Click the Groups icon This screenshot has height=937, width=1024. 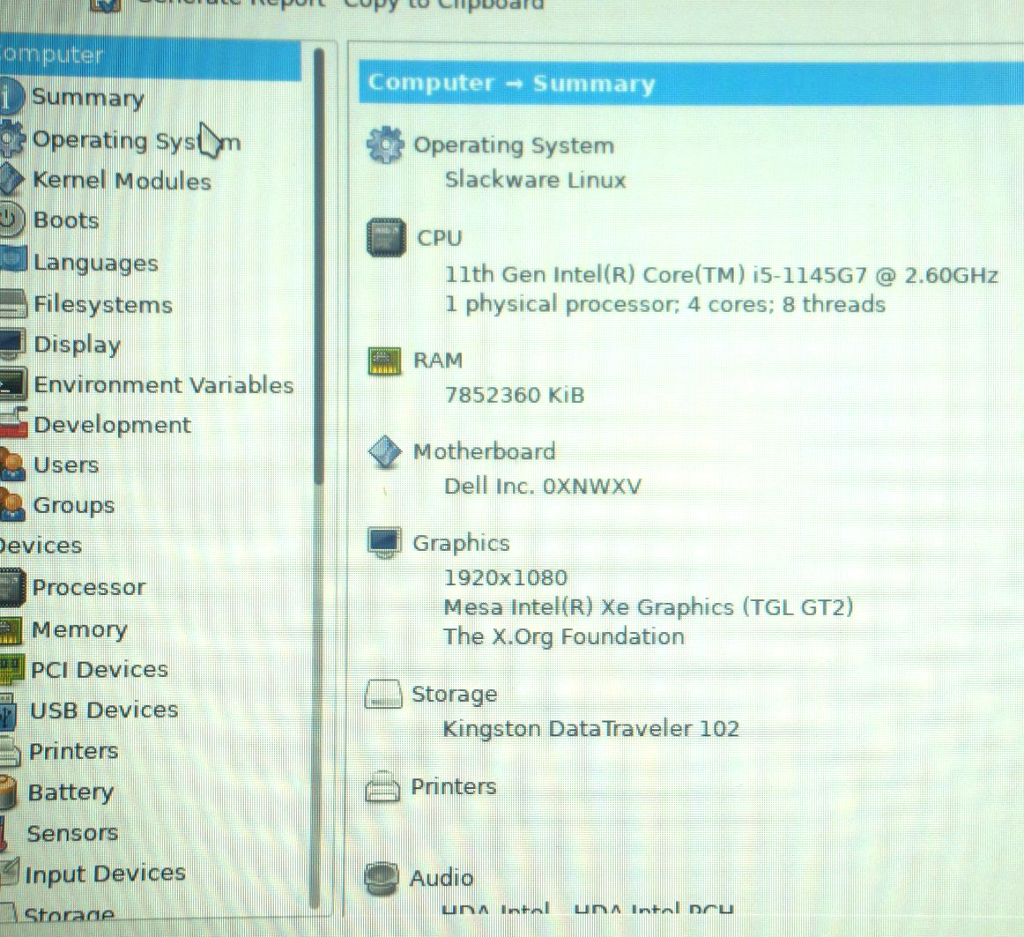click(13, 505)
